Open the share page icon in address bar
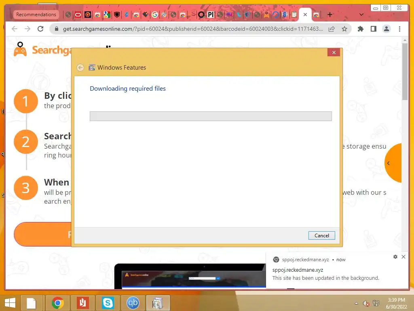The height and width of the screenshot is (311, 414). [x=332, y=29]
